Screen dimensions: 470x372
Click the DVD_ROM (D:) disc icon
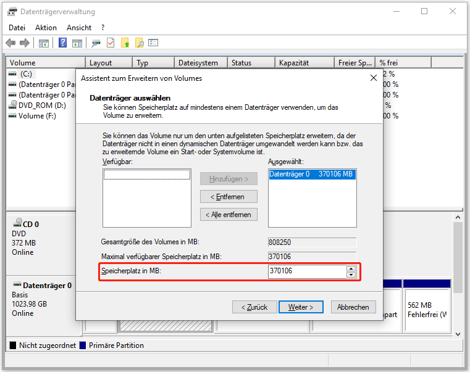[x=12, y=105]
